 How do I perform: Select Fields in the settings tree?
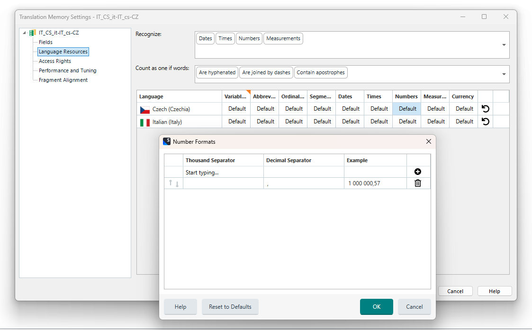(45, 42)
